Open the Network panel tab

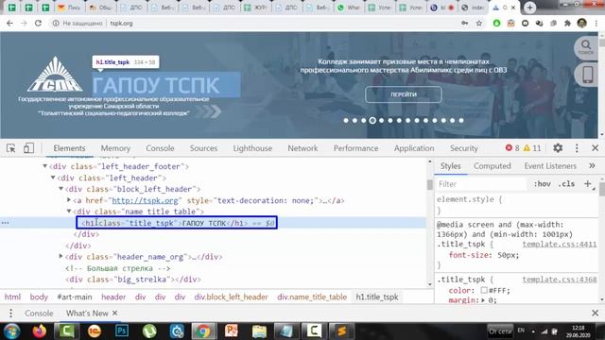pos(302,148)
